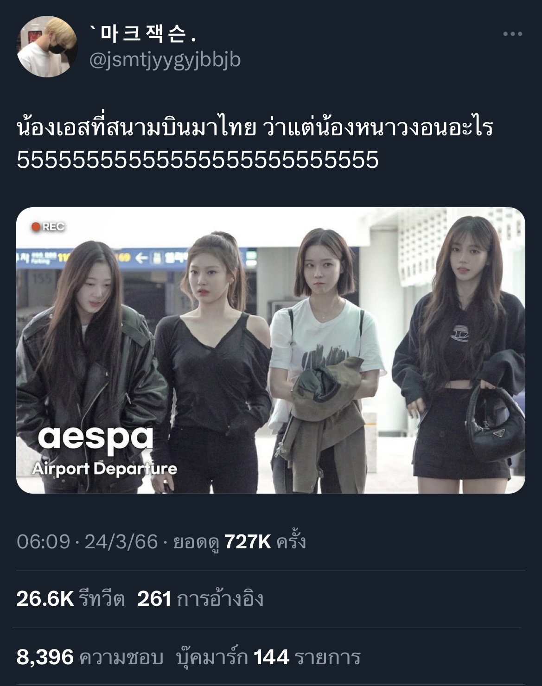This screenshot has height=686, width=542.
Task: Open the tweet author's profile avatar
Action: coord(47,46)
